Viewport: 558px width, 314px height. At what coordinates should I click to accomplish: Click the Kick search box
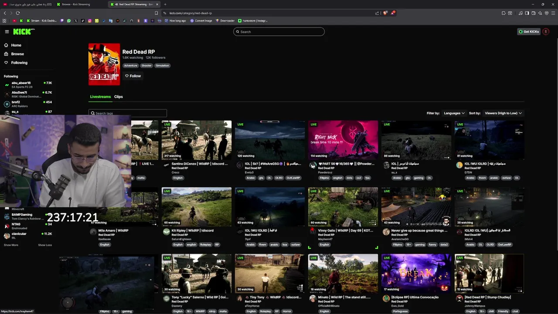tap(279, 31)
